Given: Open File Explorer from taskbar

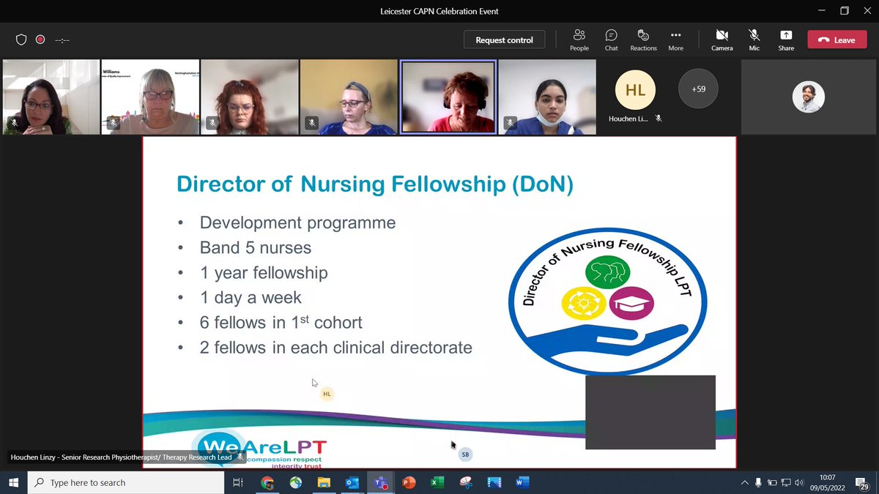Looking at the screenshot, I should coord(324,482).
